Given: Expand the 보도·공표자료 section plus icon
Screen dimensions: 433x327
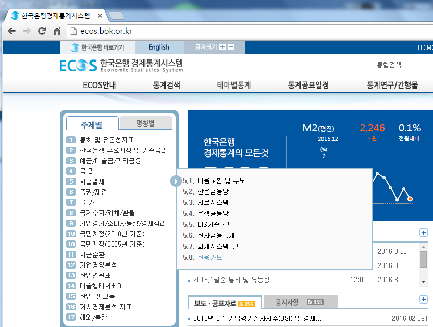Looking at the screenshot, I should tap(424, 299).
